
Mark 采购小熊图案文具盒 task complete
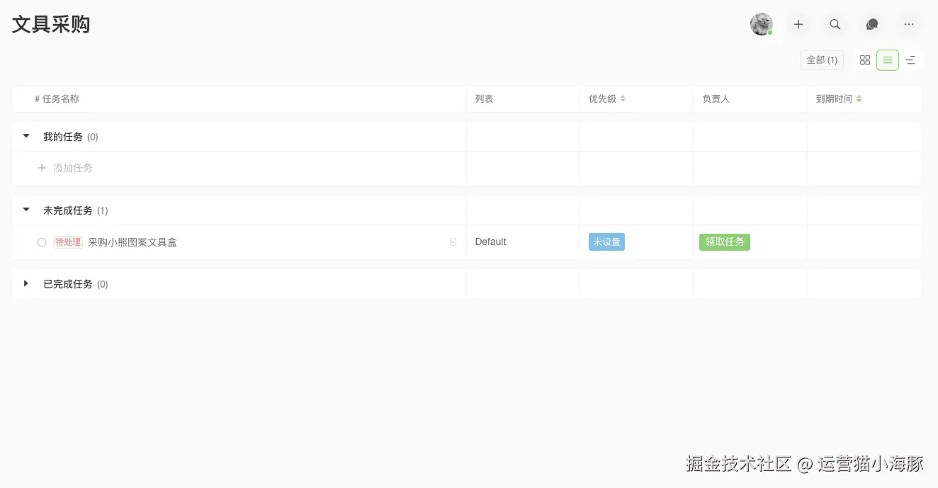pos(42,242)
